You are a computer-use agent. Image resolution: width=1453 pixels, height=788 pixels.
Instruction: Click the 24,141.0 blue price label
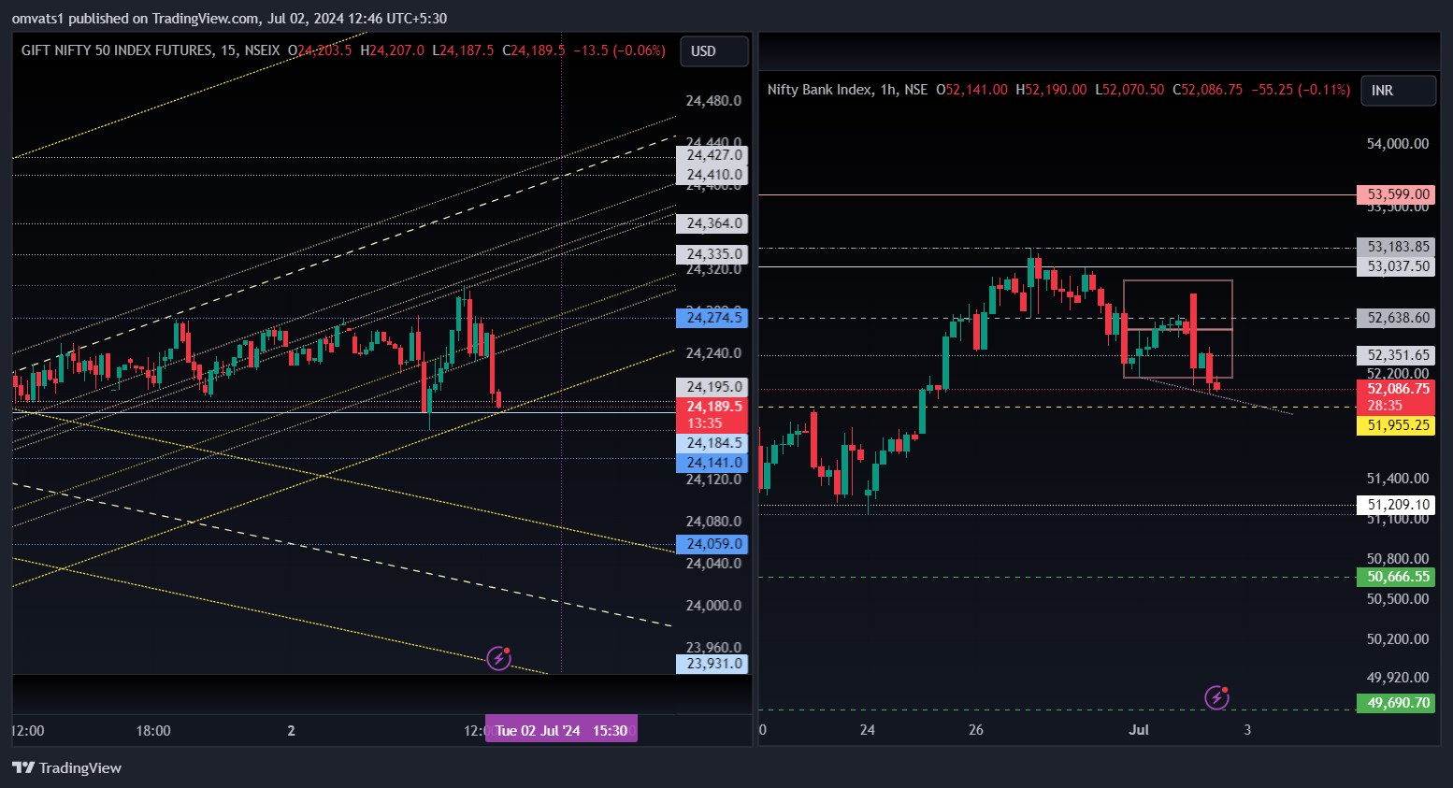[714, 463]
